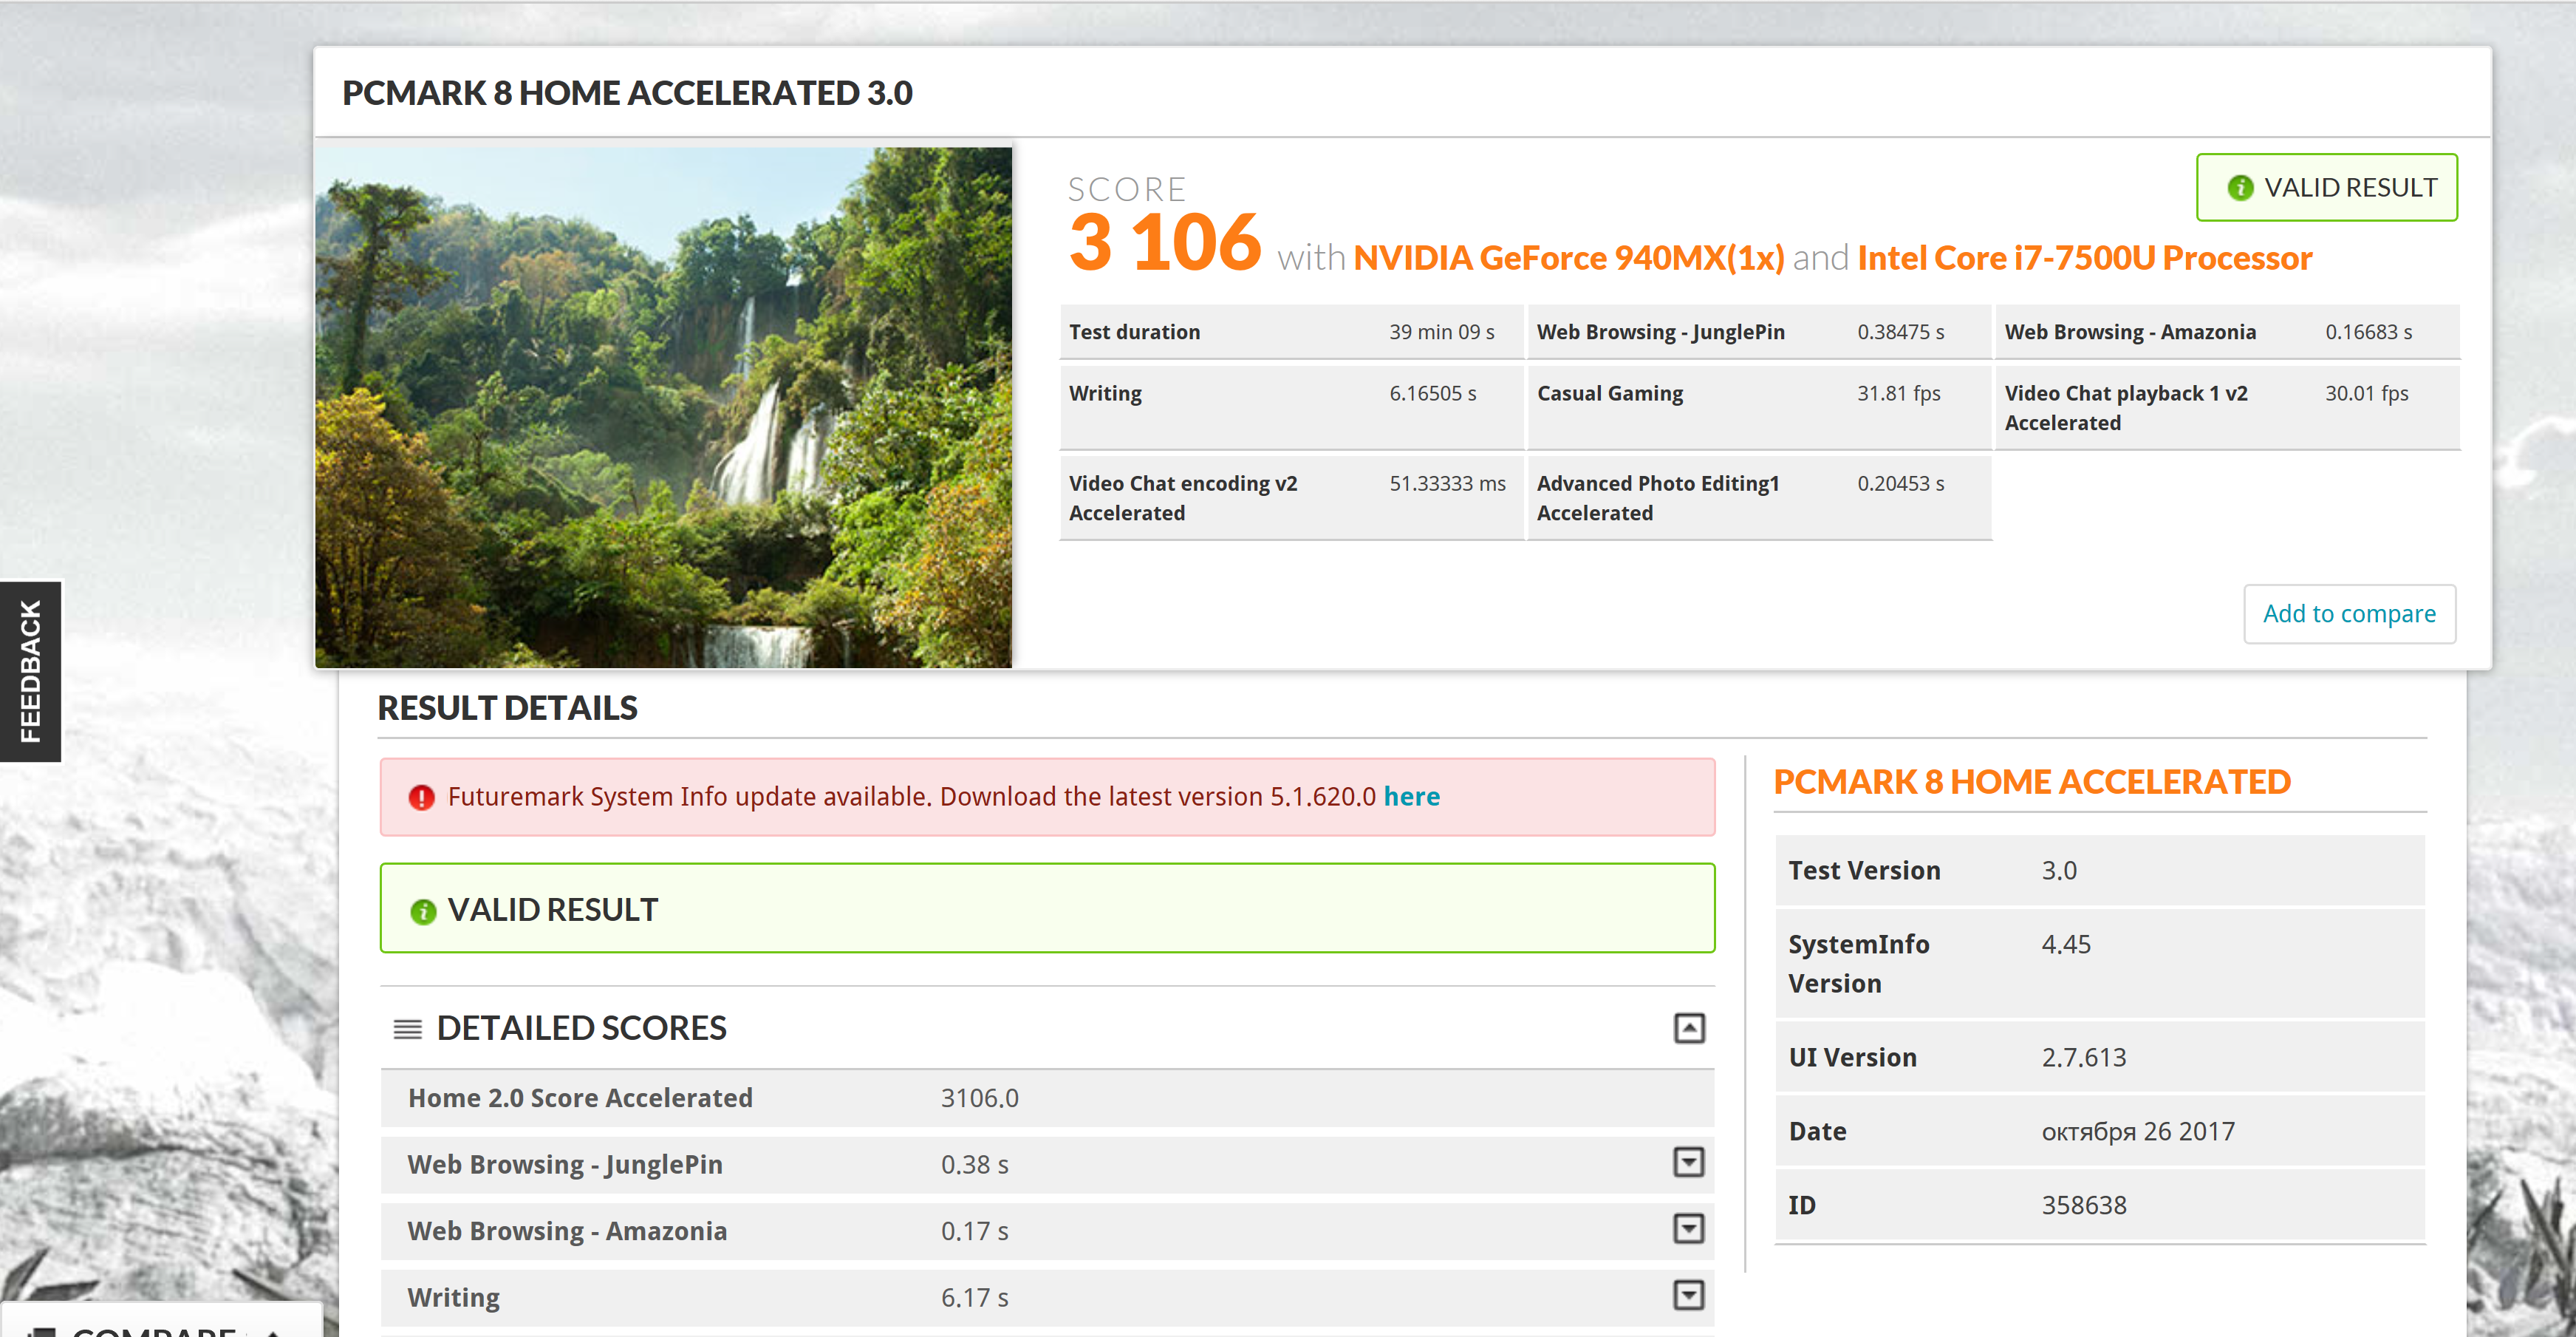This screenshot has height=1337, width=2576.
Task: Click Web Browsing - Amazonia value 0.16683 s
Action: 2368,333
